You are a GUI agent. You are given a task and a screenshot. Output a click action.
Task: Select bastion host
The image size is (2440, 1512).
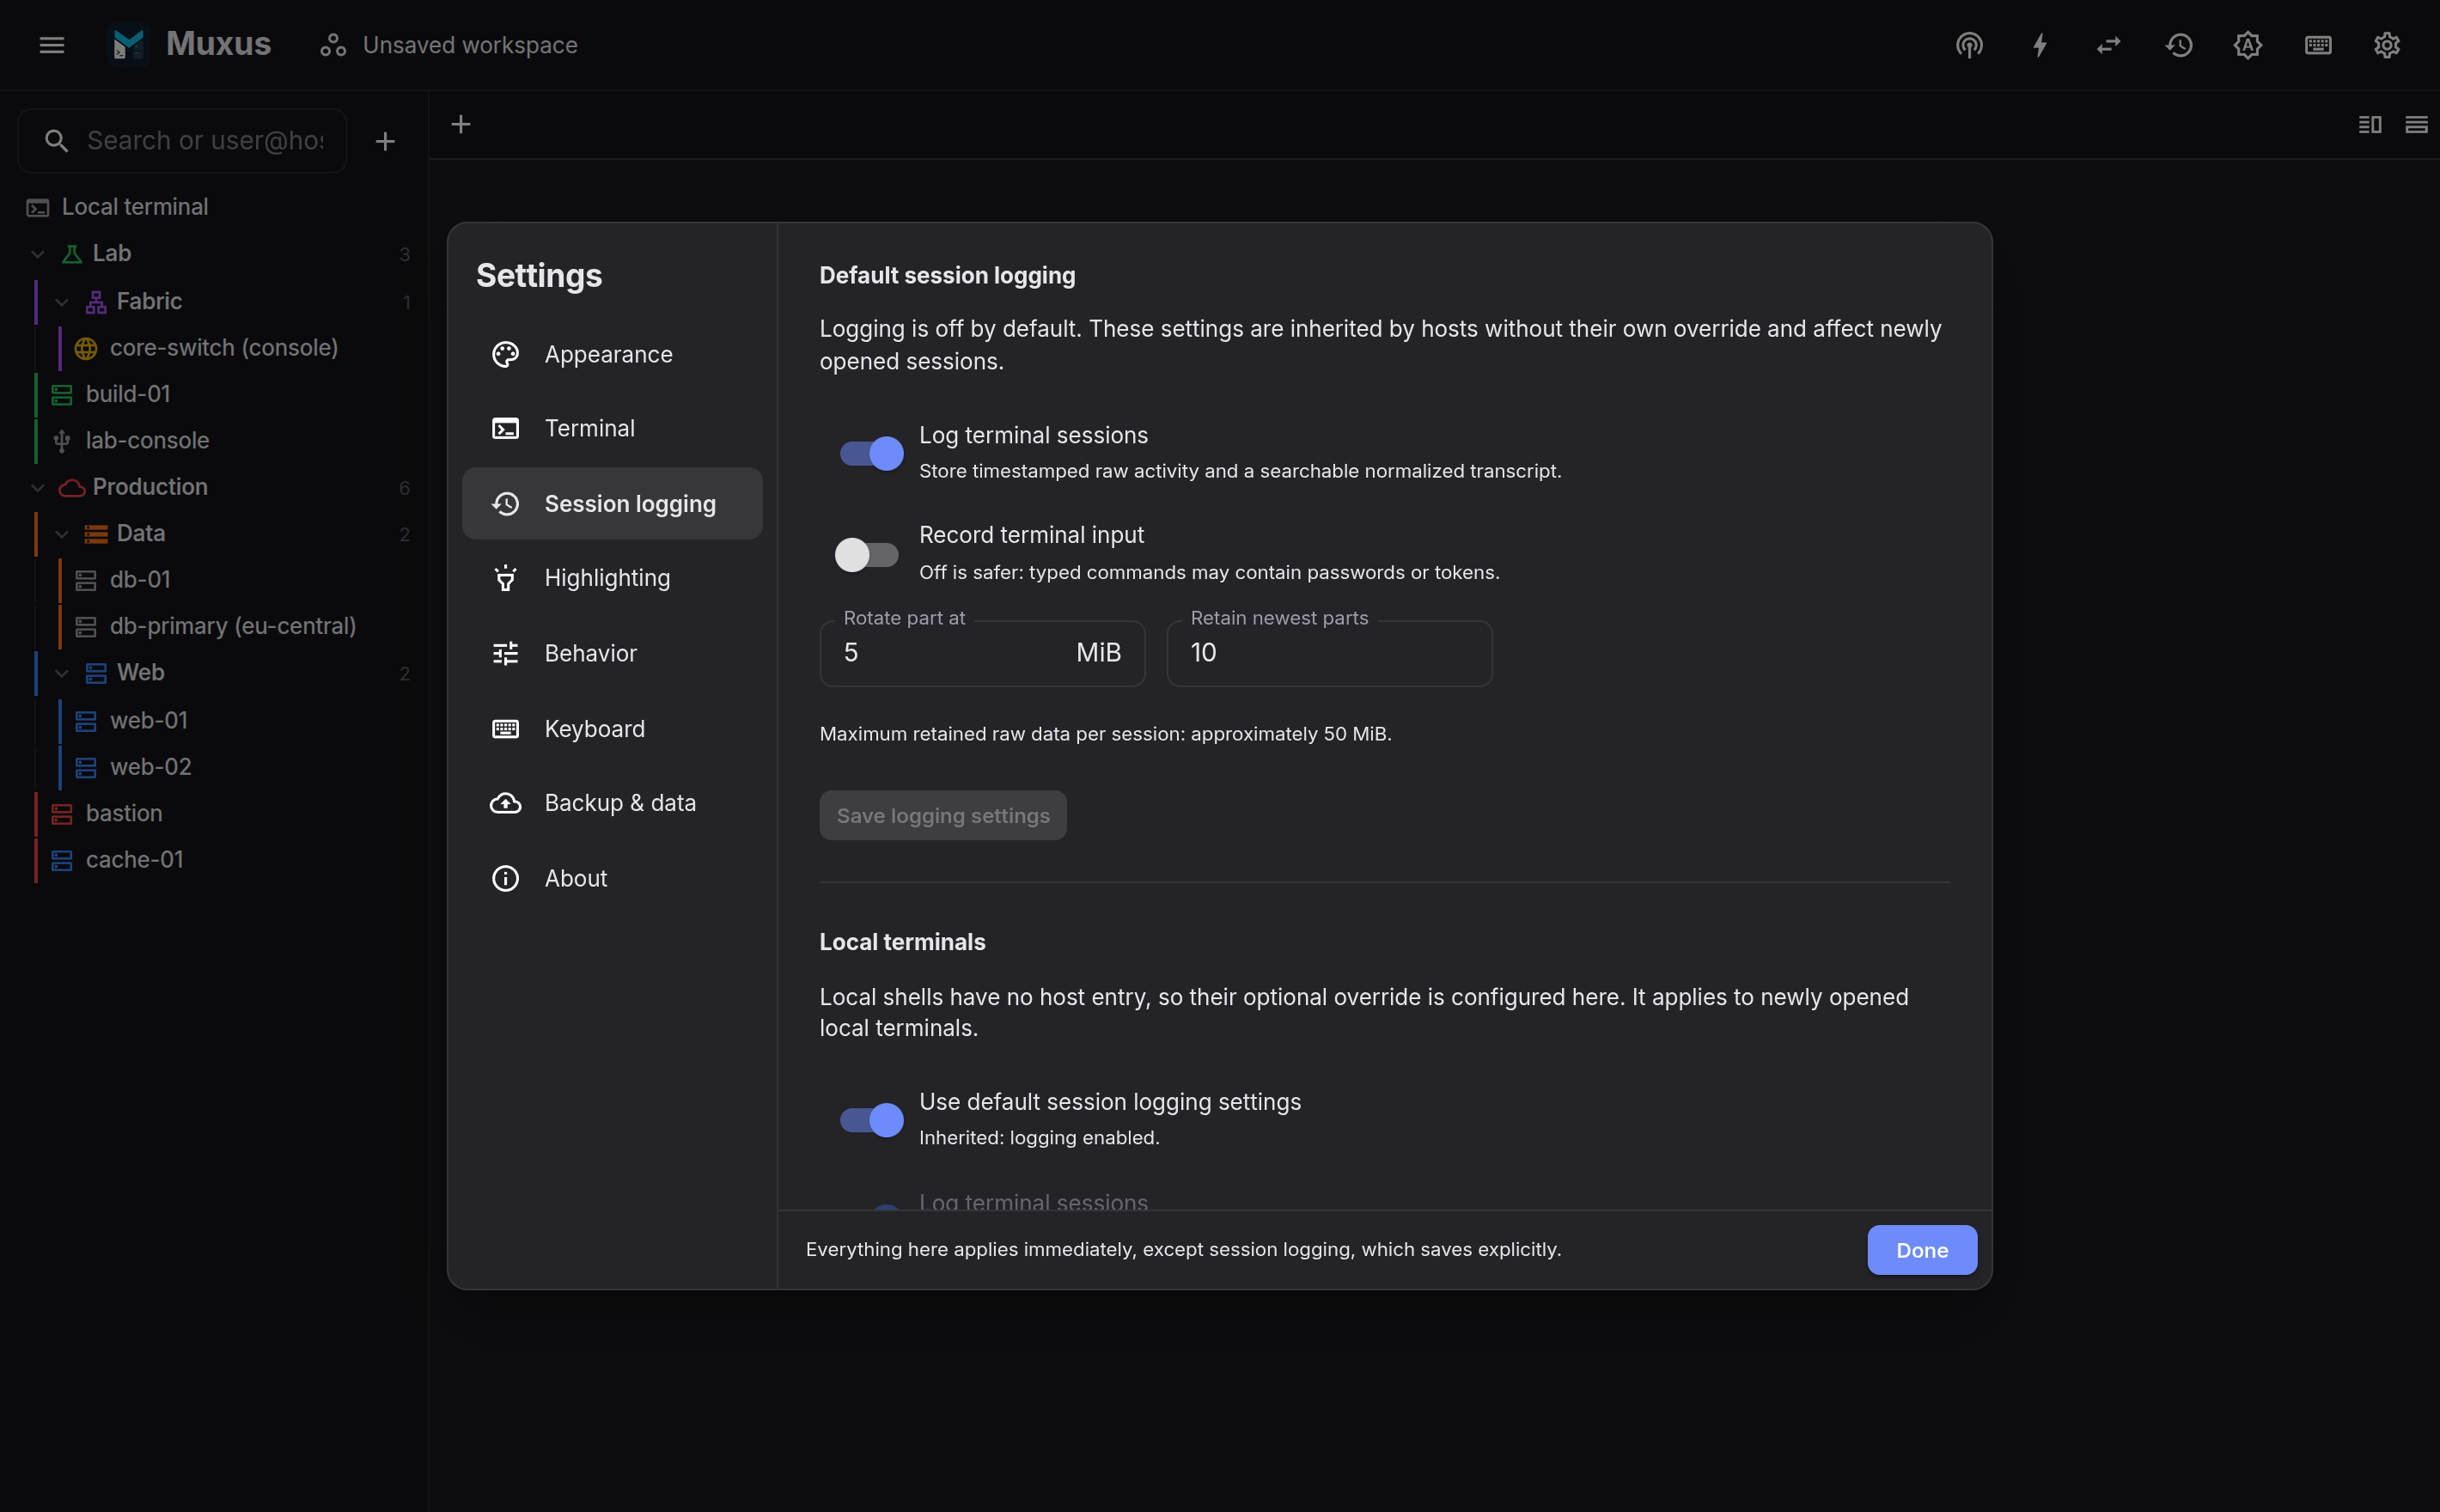pyautogui.click(x=214, y=814)
